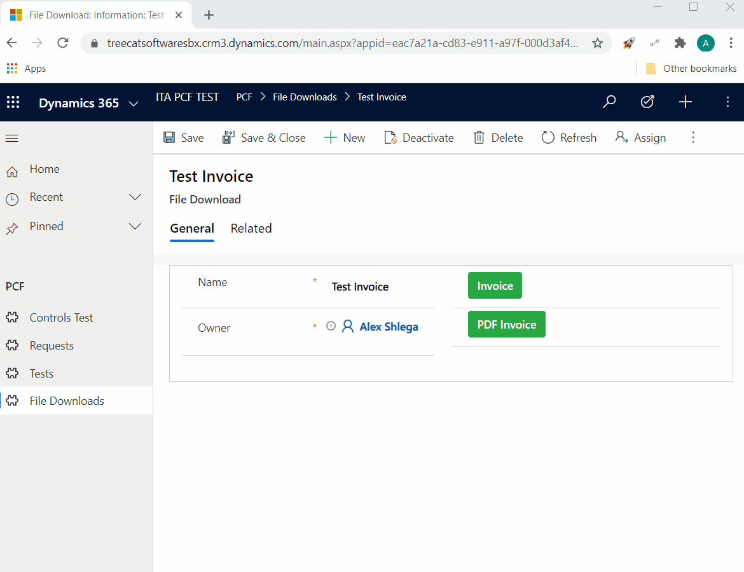Screen dimensions: 744x572
Task: Click Save & Close command
Action: (264, 137)
